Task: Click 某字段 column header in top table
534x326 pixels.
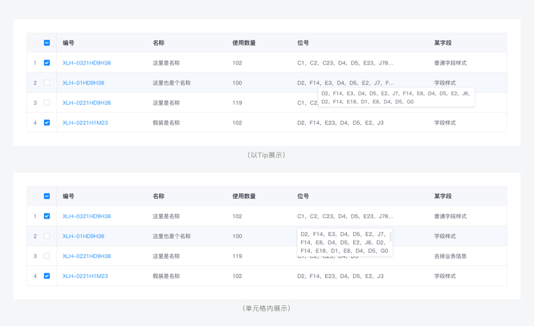Action: (443, 43)
